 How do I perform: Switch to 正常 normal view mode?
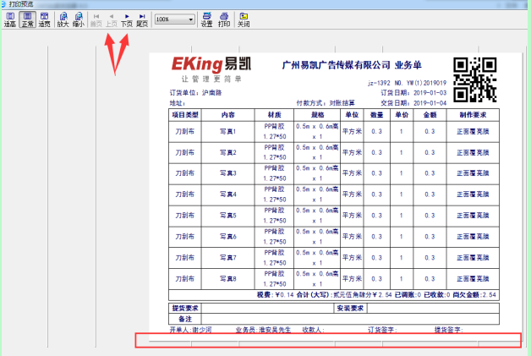(x=27, y=20)
